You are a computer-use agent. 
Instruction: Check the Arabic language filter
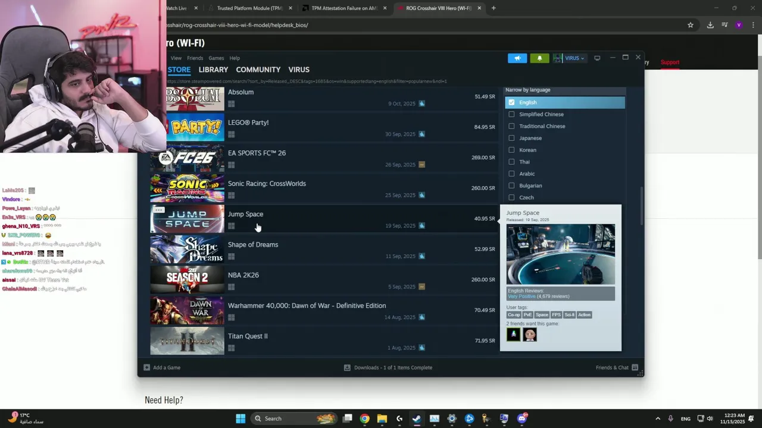tap(511, 174)
